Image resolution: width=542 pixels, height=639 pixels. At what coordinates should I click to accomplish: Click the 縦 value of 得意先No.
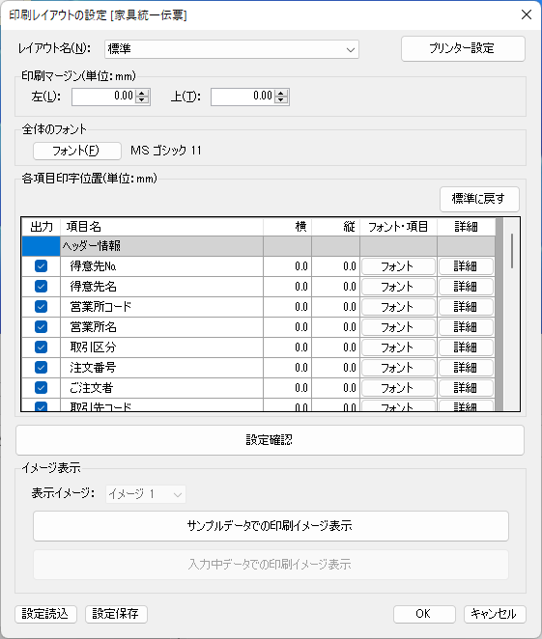(336, 266)
